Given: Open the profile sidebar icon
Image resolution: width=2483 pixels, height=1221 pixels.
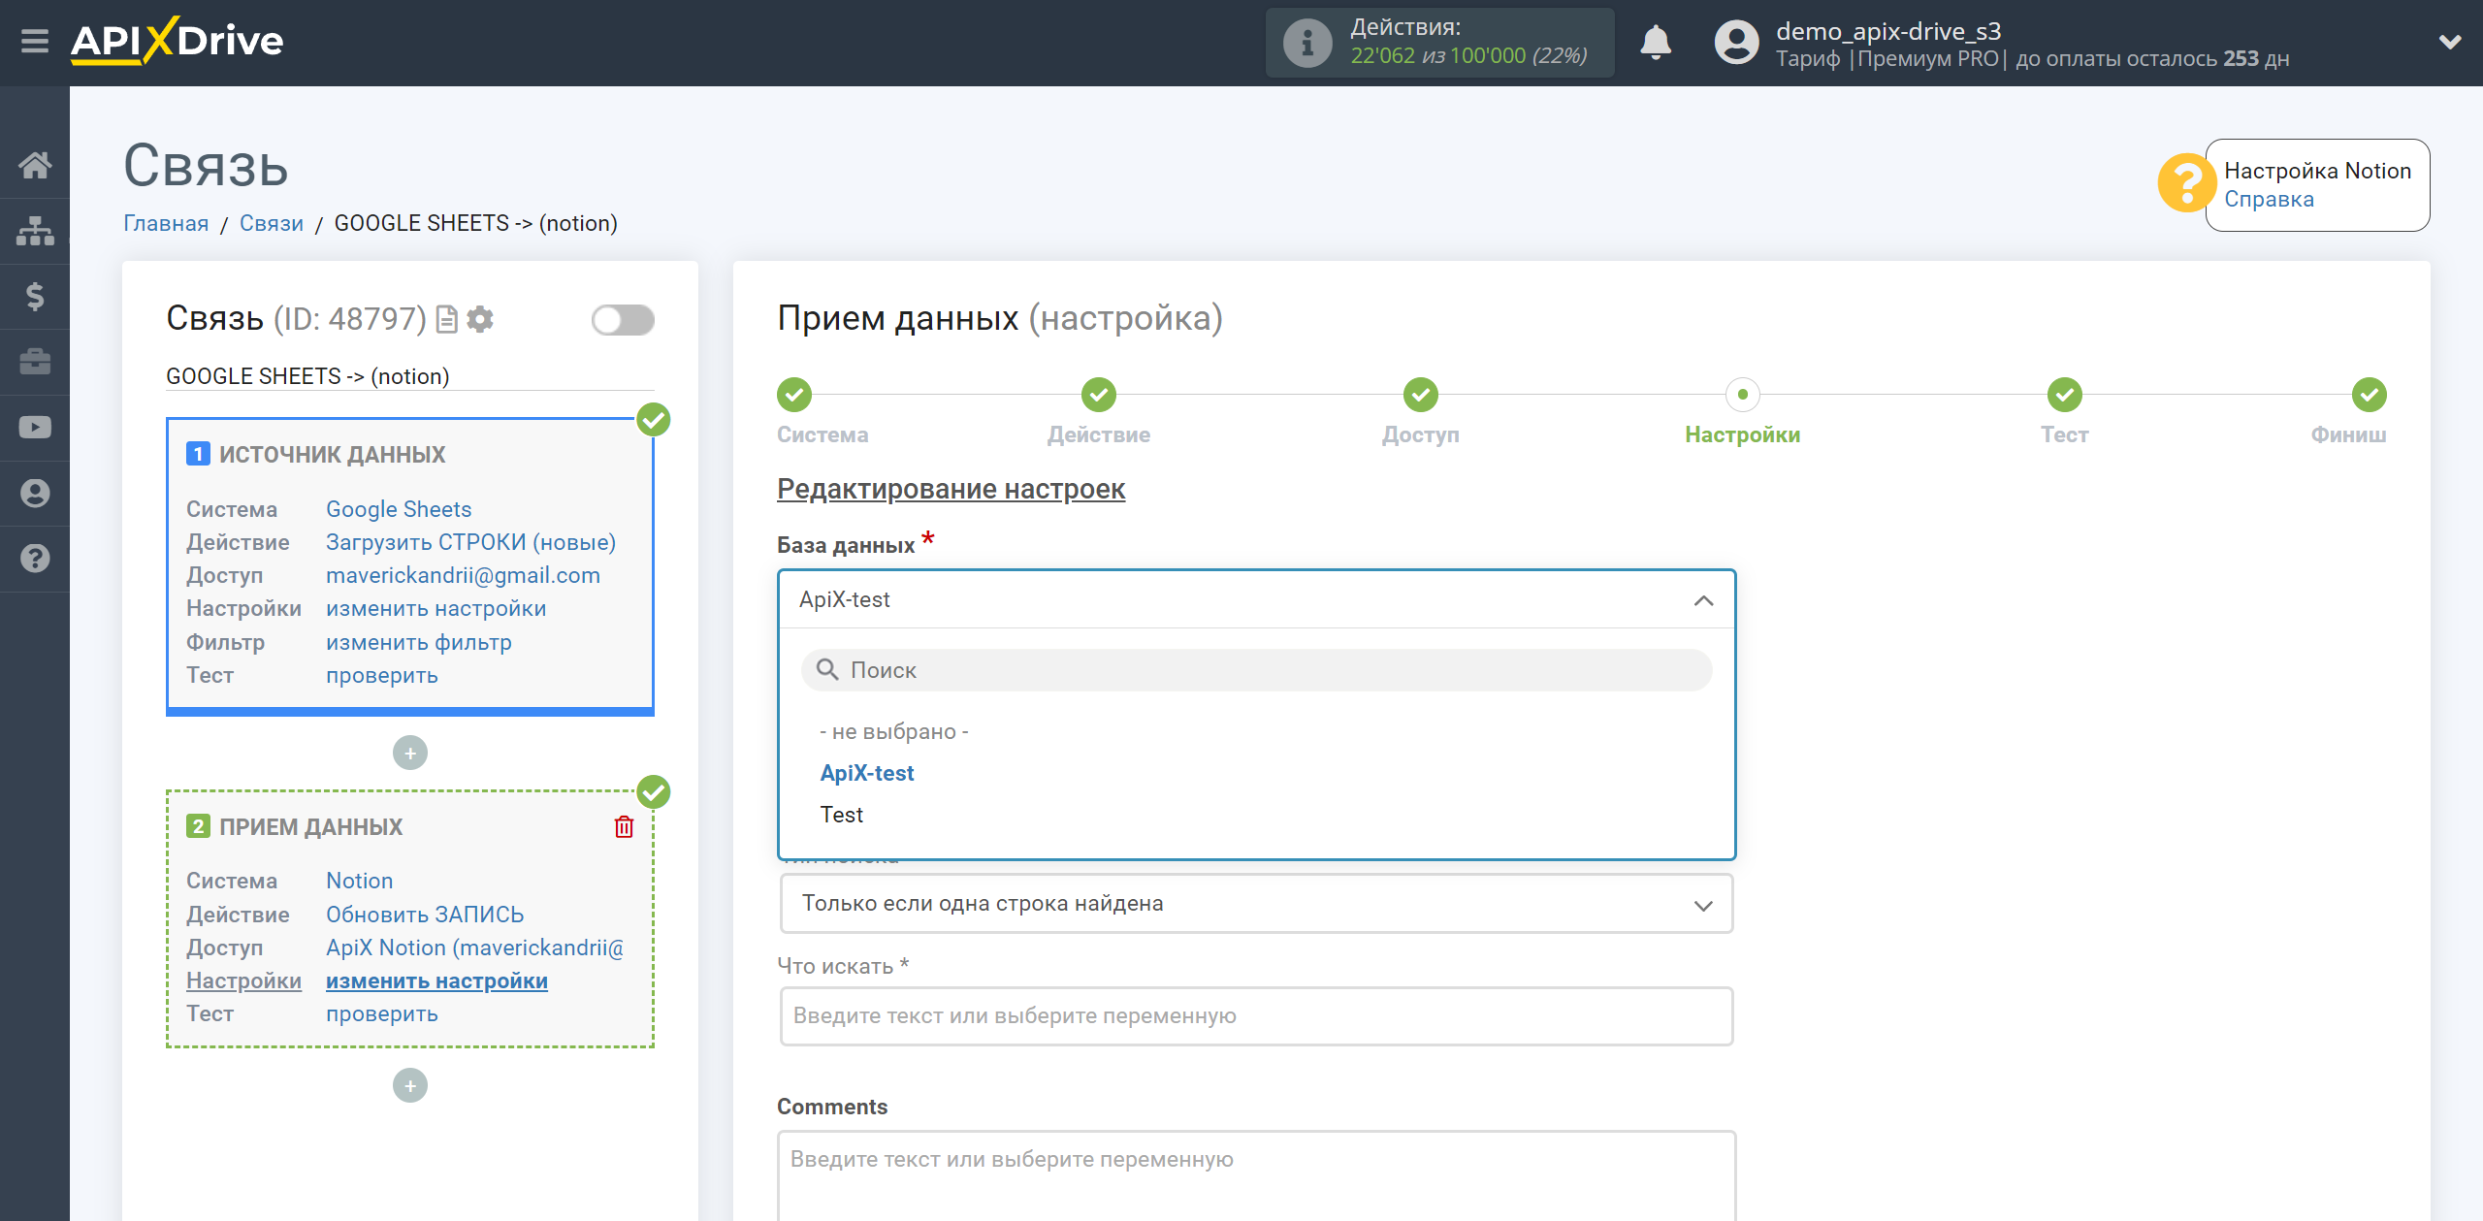Looking at the screenshot, I should pos(35,493).
